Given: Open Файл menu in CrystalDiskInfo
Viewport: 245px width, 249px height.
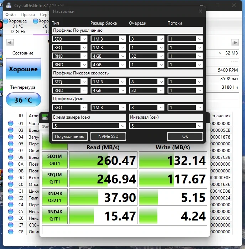Looking at the screenshot, I should [x=10, y=15].
